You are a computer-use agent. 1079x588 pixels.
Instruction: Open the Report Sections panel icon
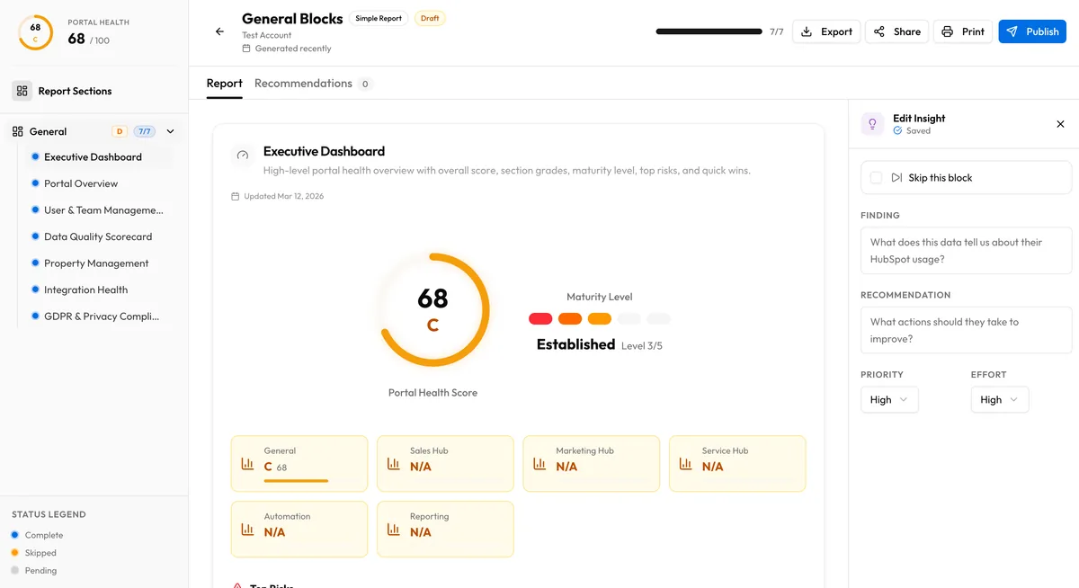coord(20,90)
